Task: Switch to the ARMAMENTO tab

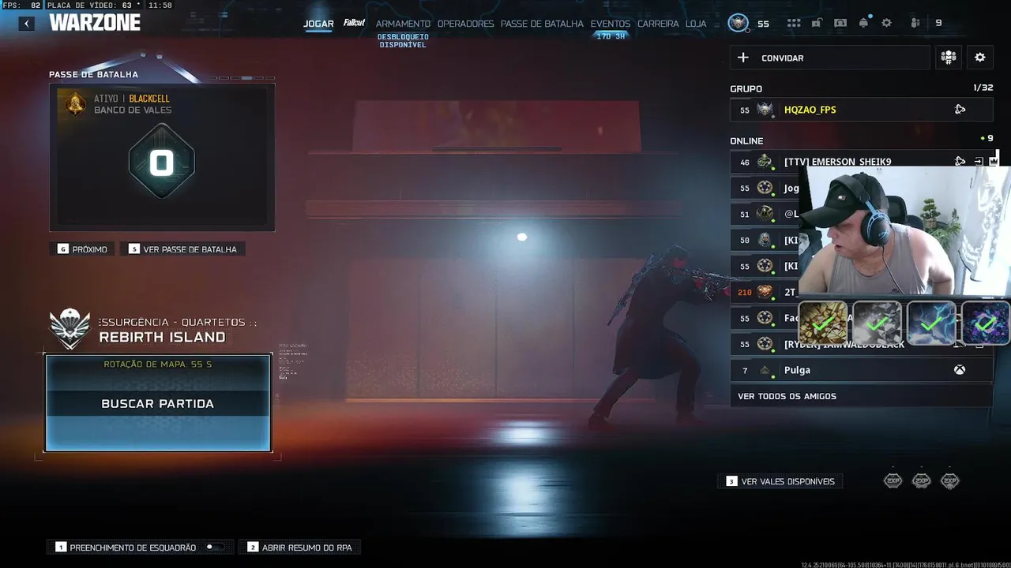Action: click(x=403, y=24)
